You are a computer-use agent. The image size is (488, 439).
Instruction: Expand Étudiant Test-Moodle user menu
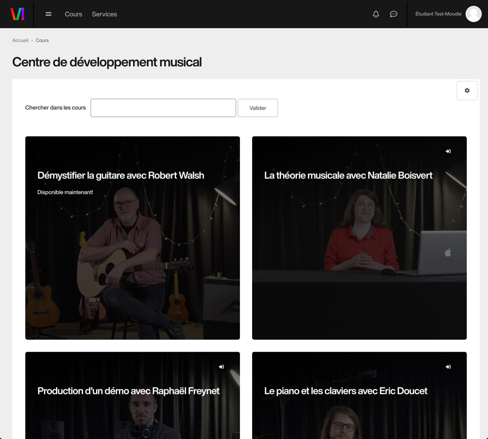click(438, 14)
